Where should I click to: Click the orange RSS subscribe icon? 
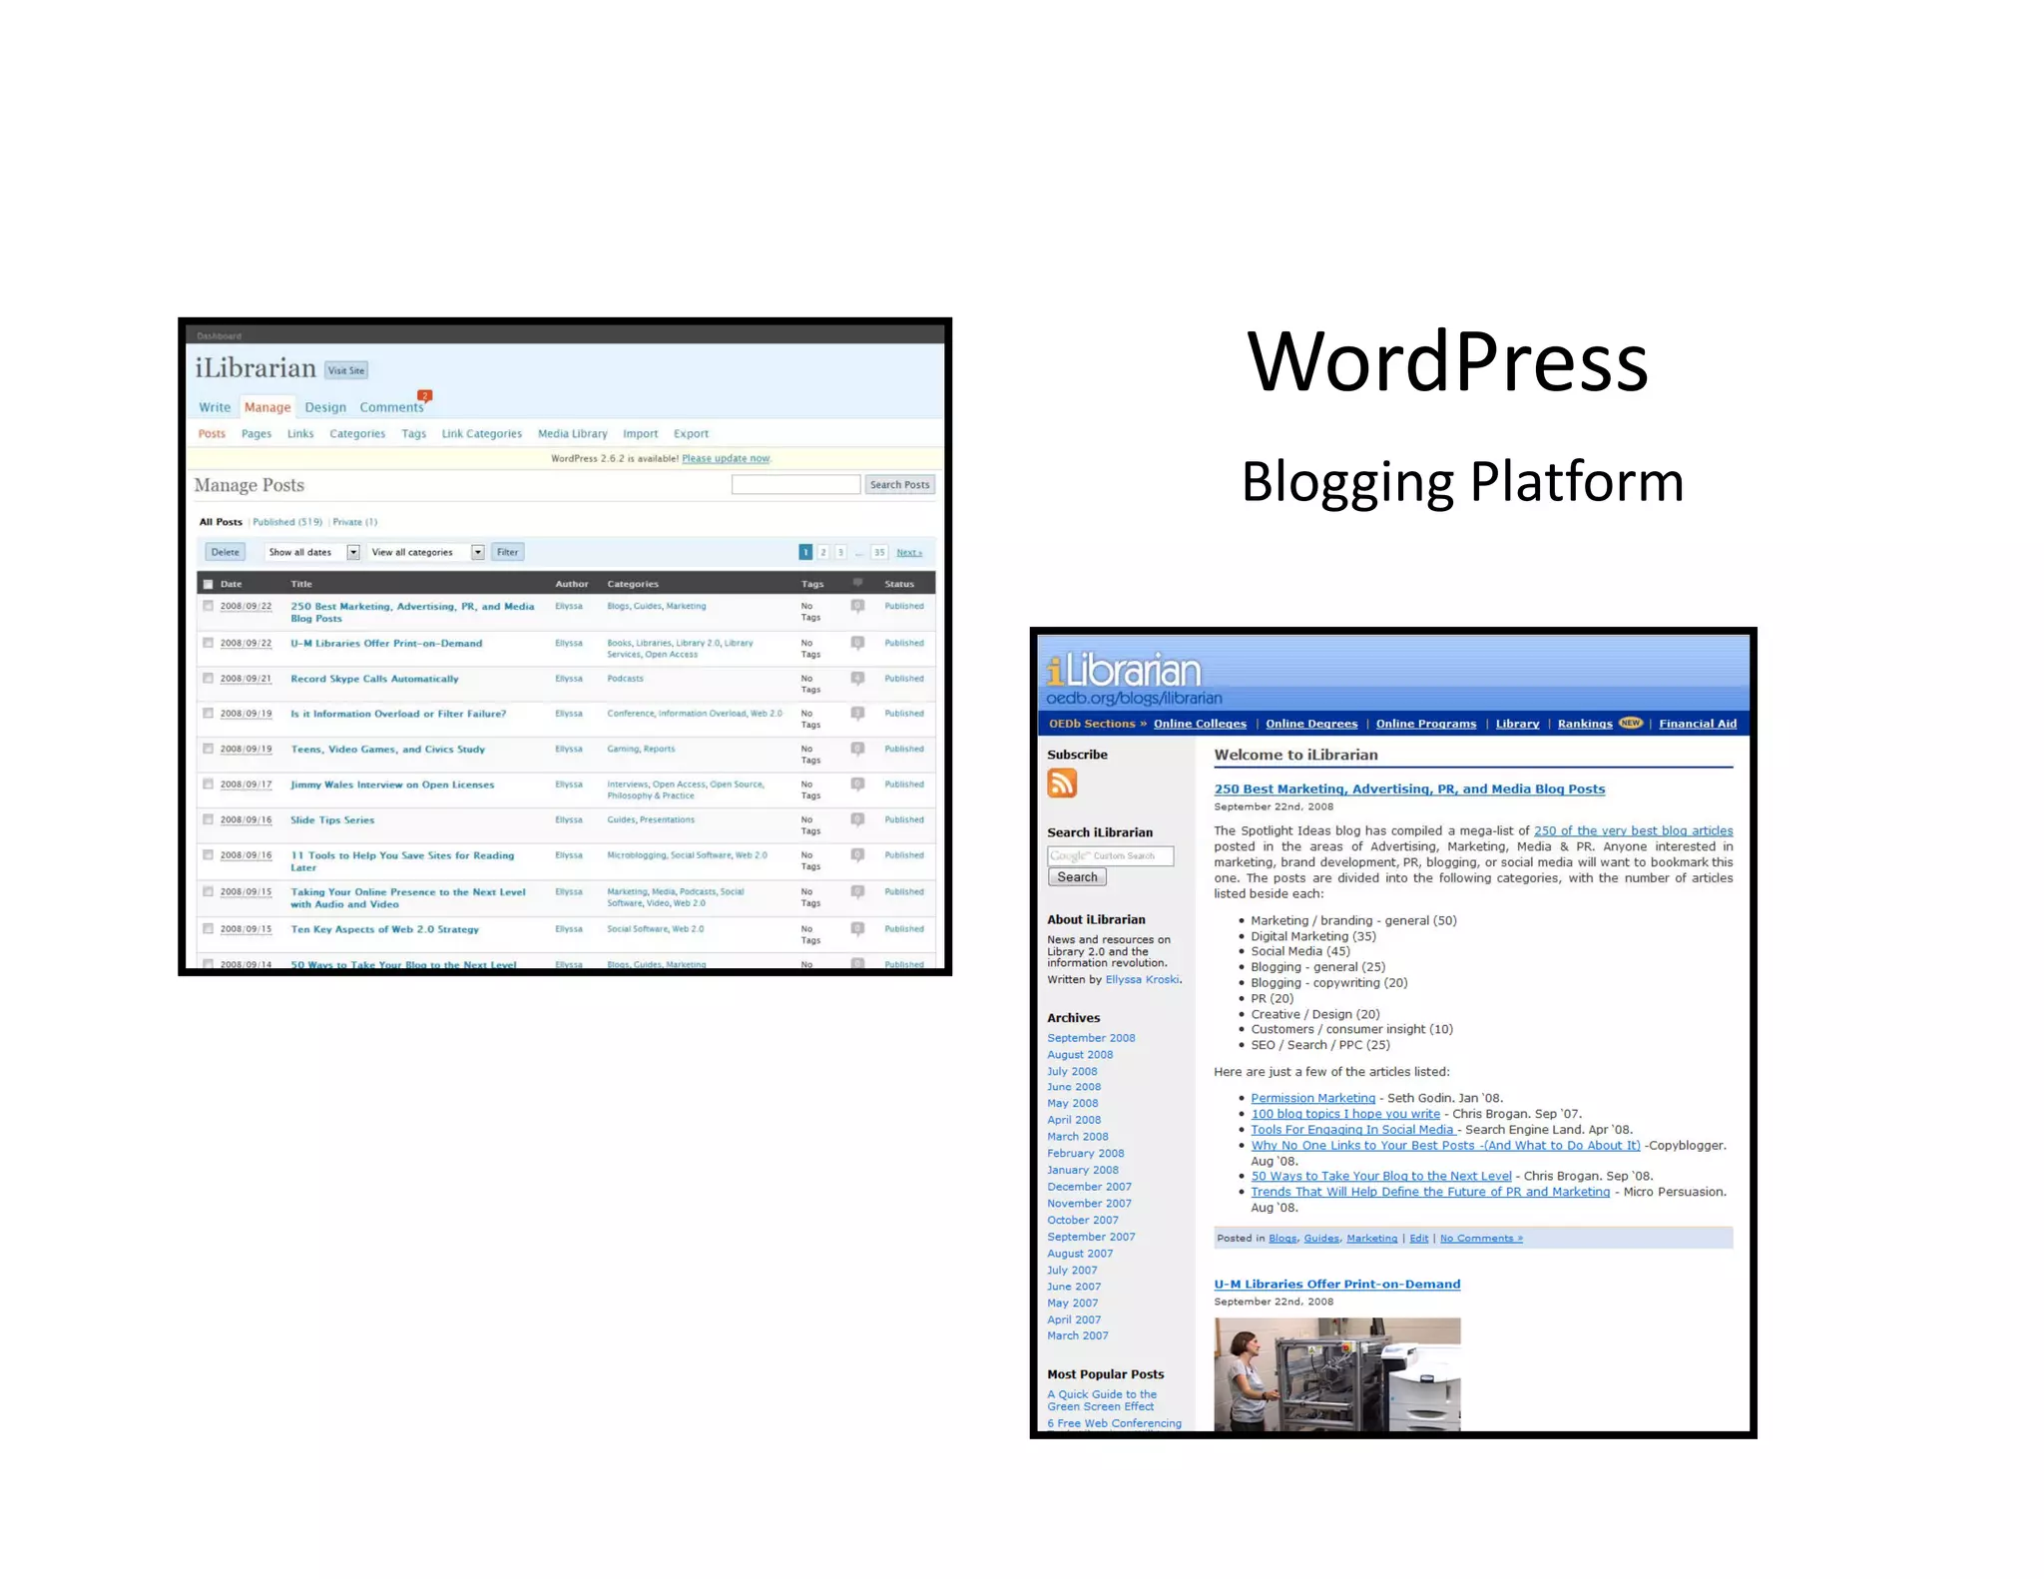[1061, 784]
